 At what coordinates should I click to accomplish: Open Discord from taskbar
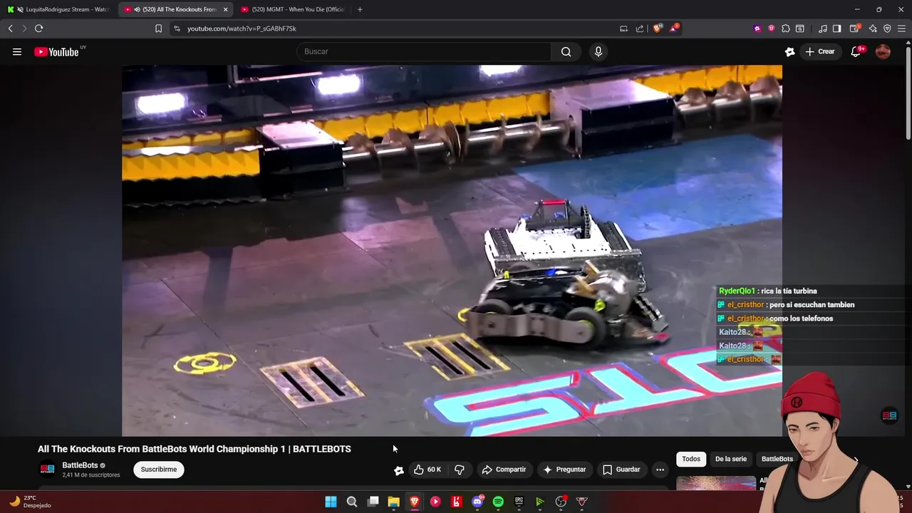point(477,502)
